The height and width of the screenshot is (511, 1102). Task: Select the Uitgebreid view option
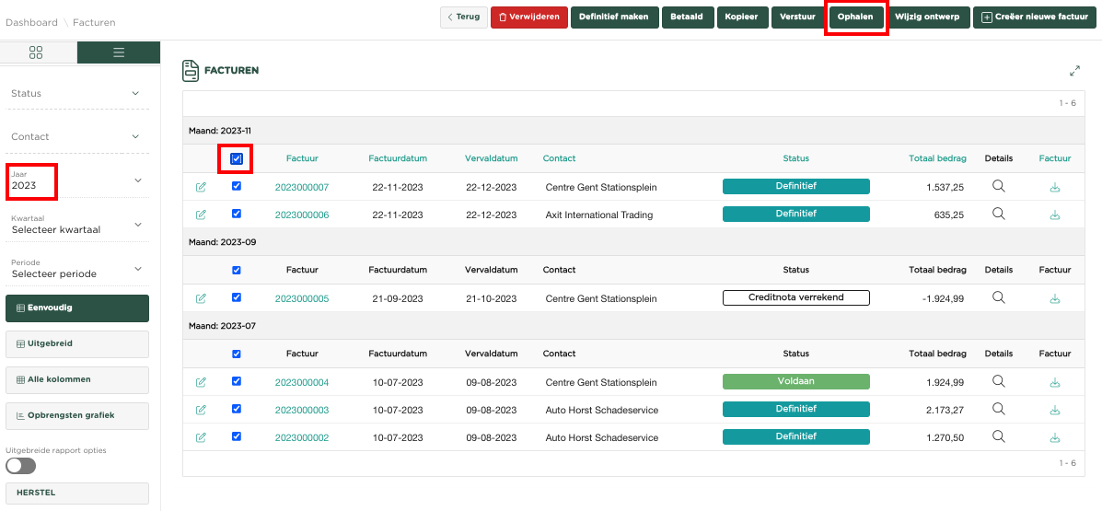(x=76, y=343)
